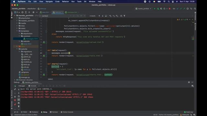Open the Refactor menu

tap(65, 2)
